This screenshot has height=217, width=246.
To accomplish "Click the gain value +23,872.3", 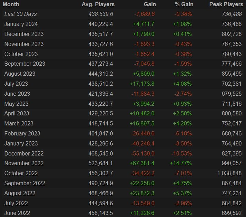I will click(x=142, y=194).
